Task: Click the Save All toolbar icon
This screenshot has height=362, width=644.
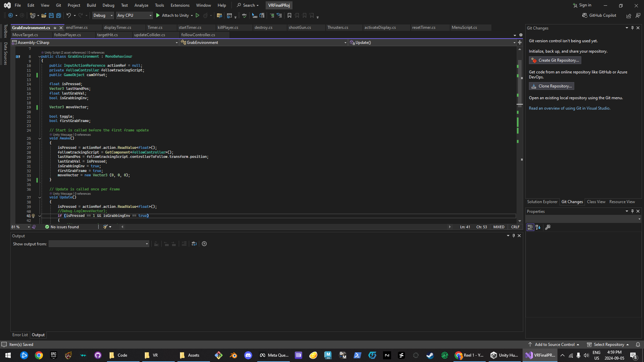Action: 58,15
